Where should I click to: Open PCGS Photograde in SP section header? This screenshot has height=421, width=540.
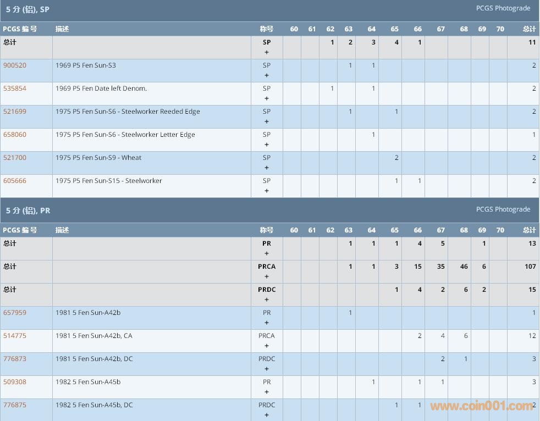503,8
